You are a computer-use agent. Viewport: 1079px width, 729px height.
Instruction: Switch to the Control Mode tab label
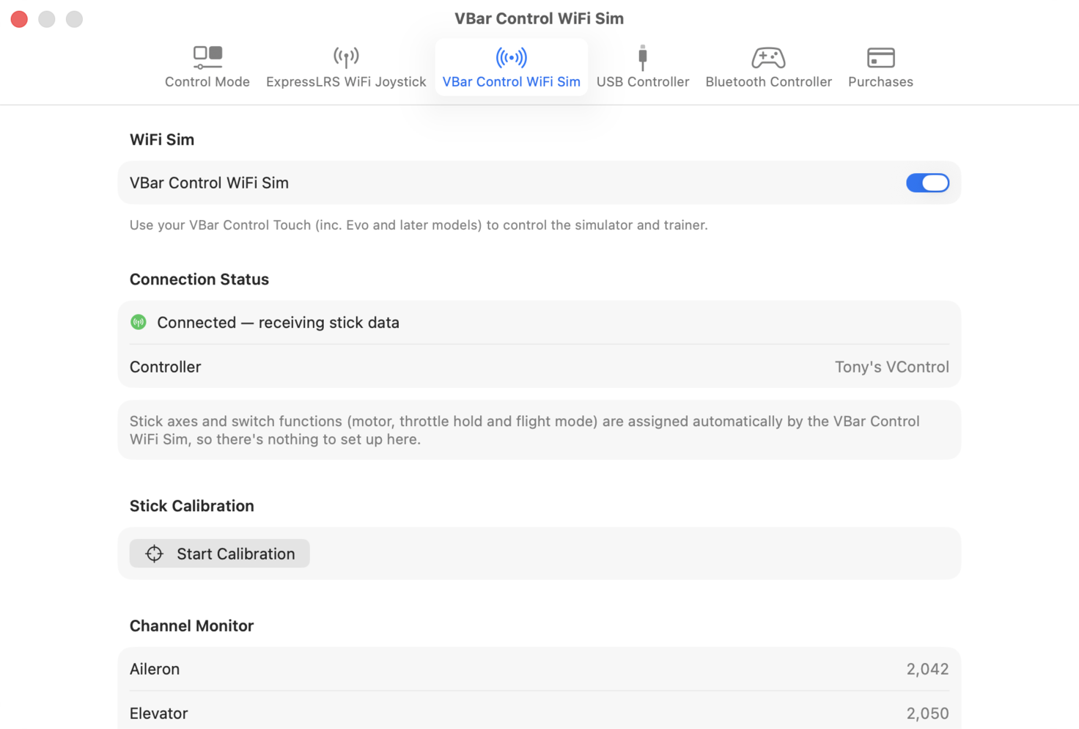(207, 81)
